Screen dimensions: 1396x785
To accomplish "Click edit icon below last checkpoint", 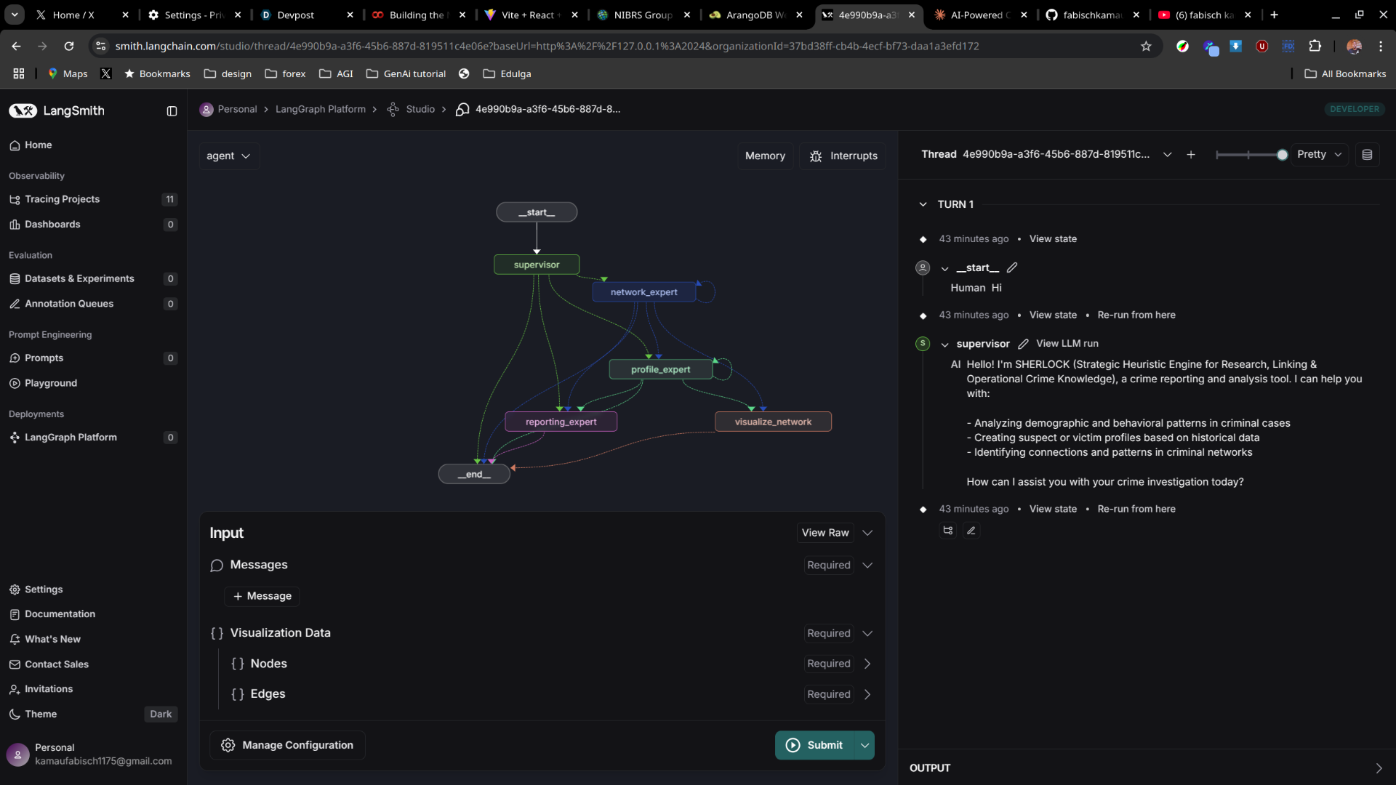I will click(971, 531).
